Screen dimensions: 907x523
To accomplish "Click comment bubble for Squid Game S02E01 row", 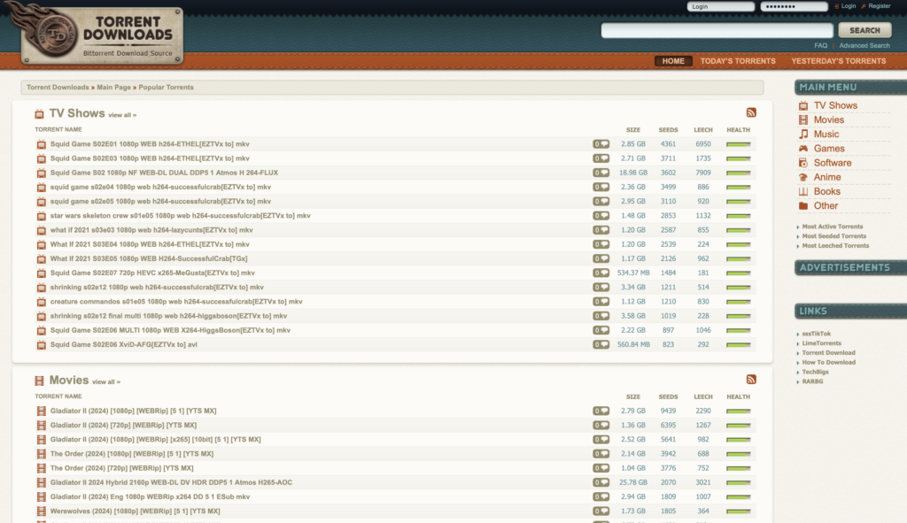I will point(601,144).
